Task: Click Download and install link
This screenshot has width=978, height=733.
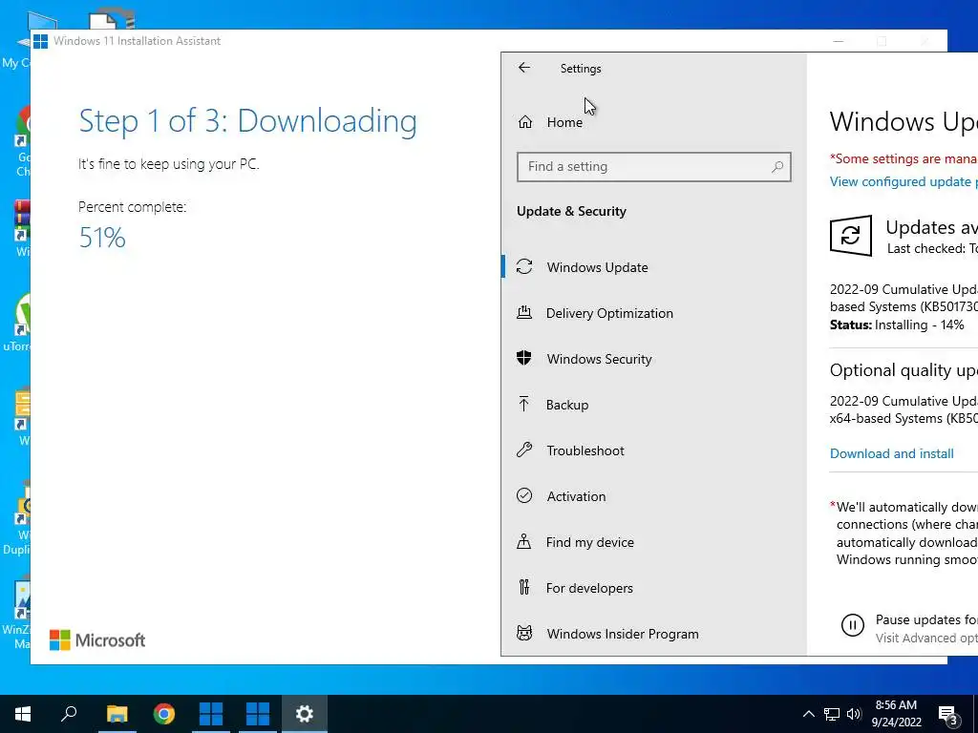Action: [891, 453]
